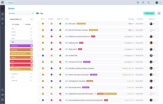Toggle the annoyance tag filter
Viewport: 163px width, 104px height.
point(21,46)
